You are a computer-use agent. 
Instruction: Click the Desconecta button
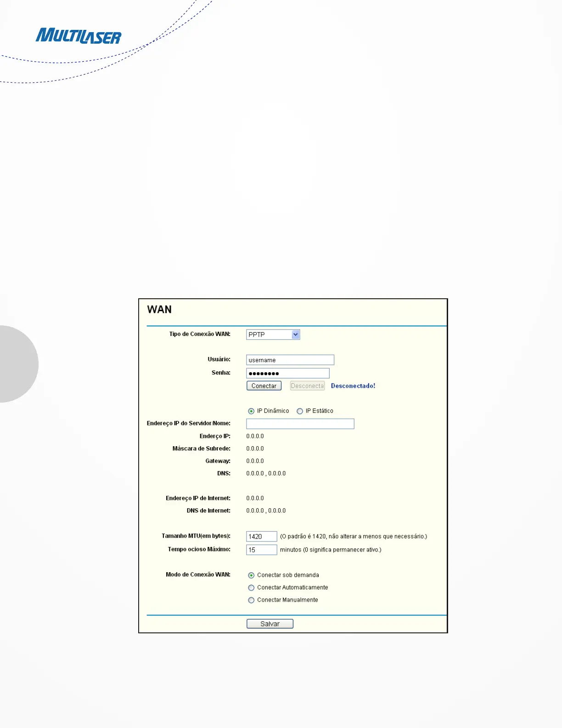[x=307, y=386]
